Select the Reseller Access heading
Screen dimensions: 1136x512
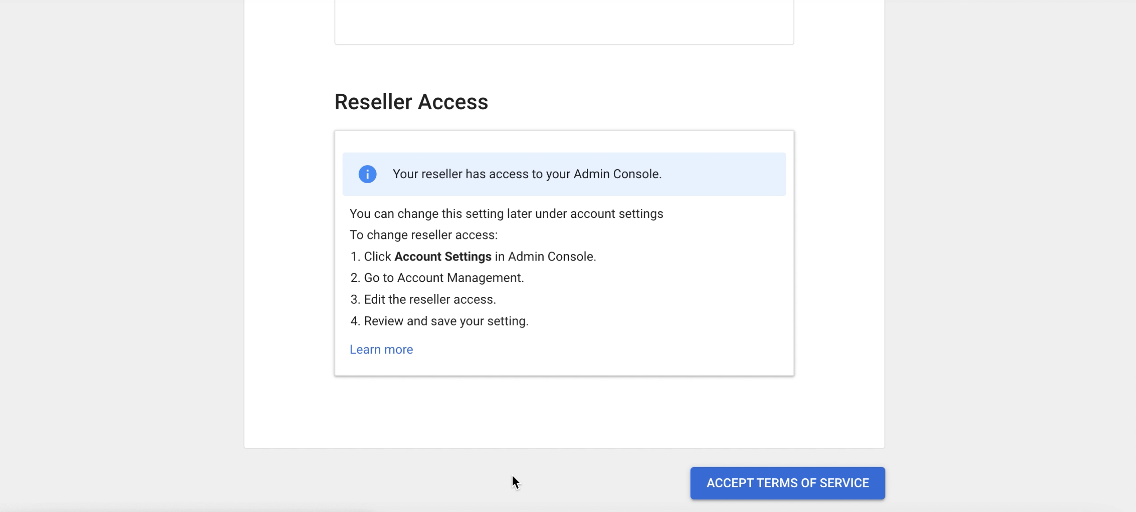(411, 102)
